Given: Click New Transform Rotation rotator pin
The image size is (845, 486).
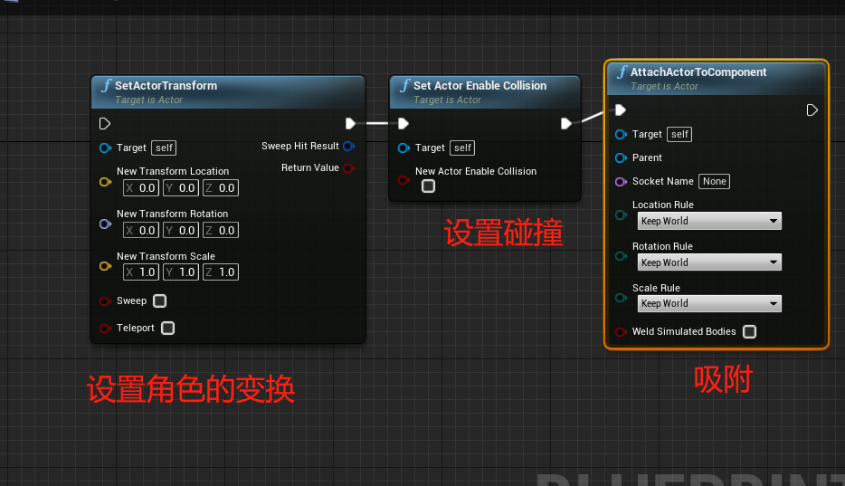Looking at the screenshot, I should [105, 224].
